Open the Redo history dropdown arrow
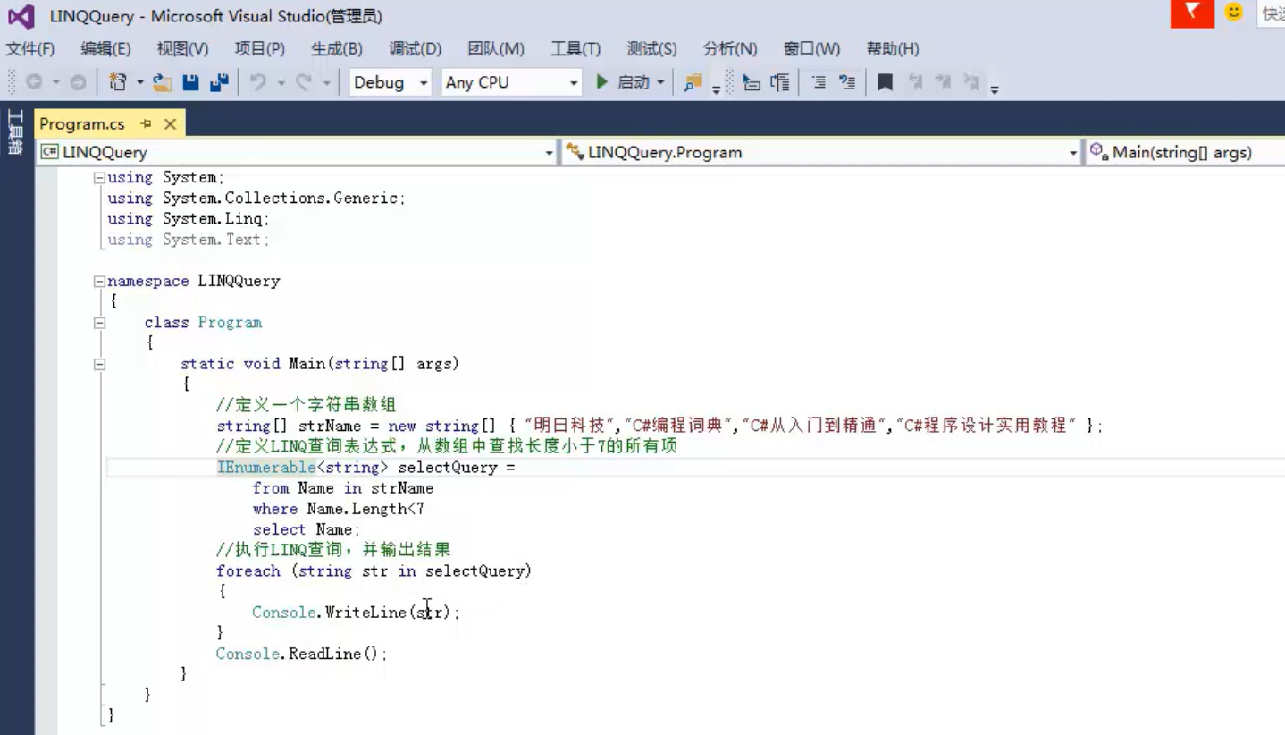Viewport: 1285px width, 735px height. 327,82
